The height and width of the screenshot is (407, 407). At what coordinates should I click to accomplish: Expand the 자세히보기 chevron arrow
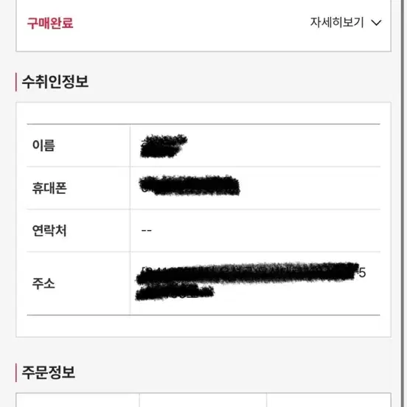pyautogui.click(x=376, y=23)
